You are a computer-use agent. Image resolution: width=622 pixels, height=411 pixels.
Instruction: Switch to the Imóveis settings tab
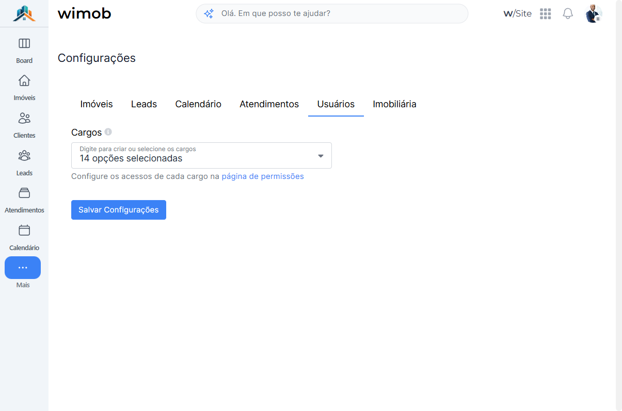pyautogui.click(x=97, y=104)
